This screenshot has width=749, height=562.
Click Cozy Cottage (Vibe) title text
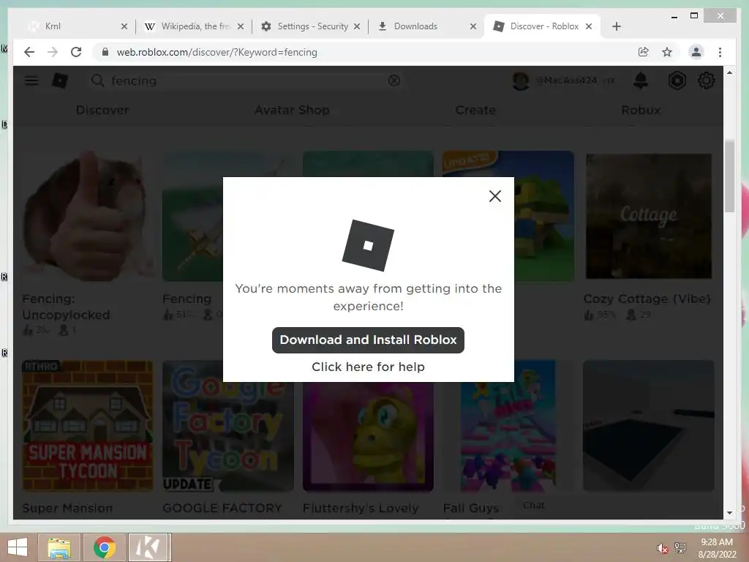point(647,299)
